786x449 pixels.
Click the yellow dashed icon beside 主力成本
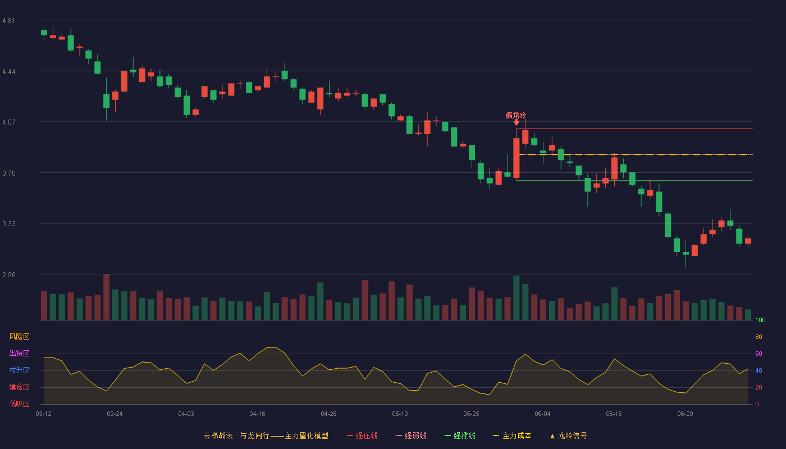tap(496, 436)
